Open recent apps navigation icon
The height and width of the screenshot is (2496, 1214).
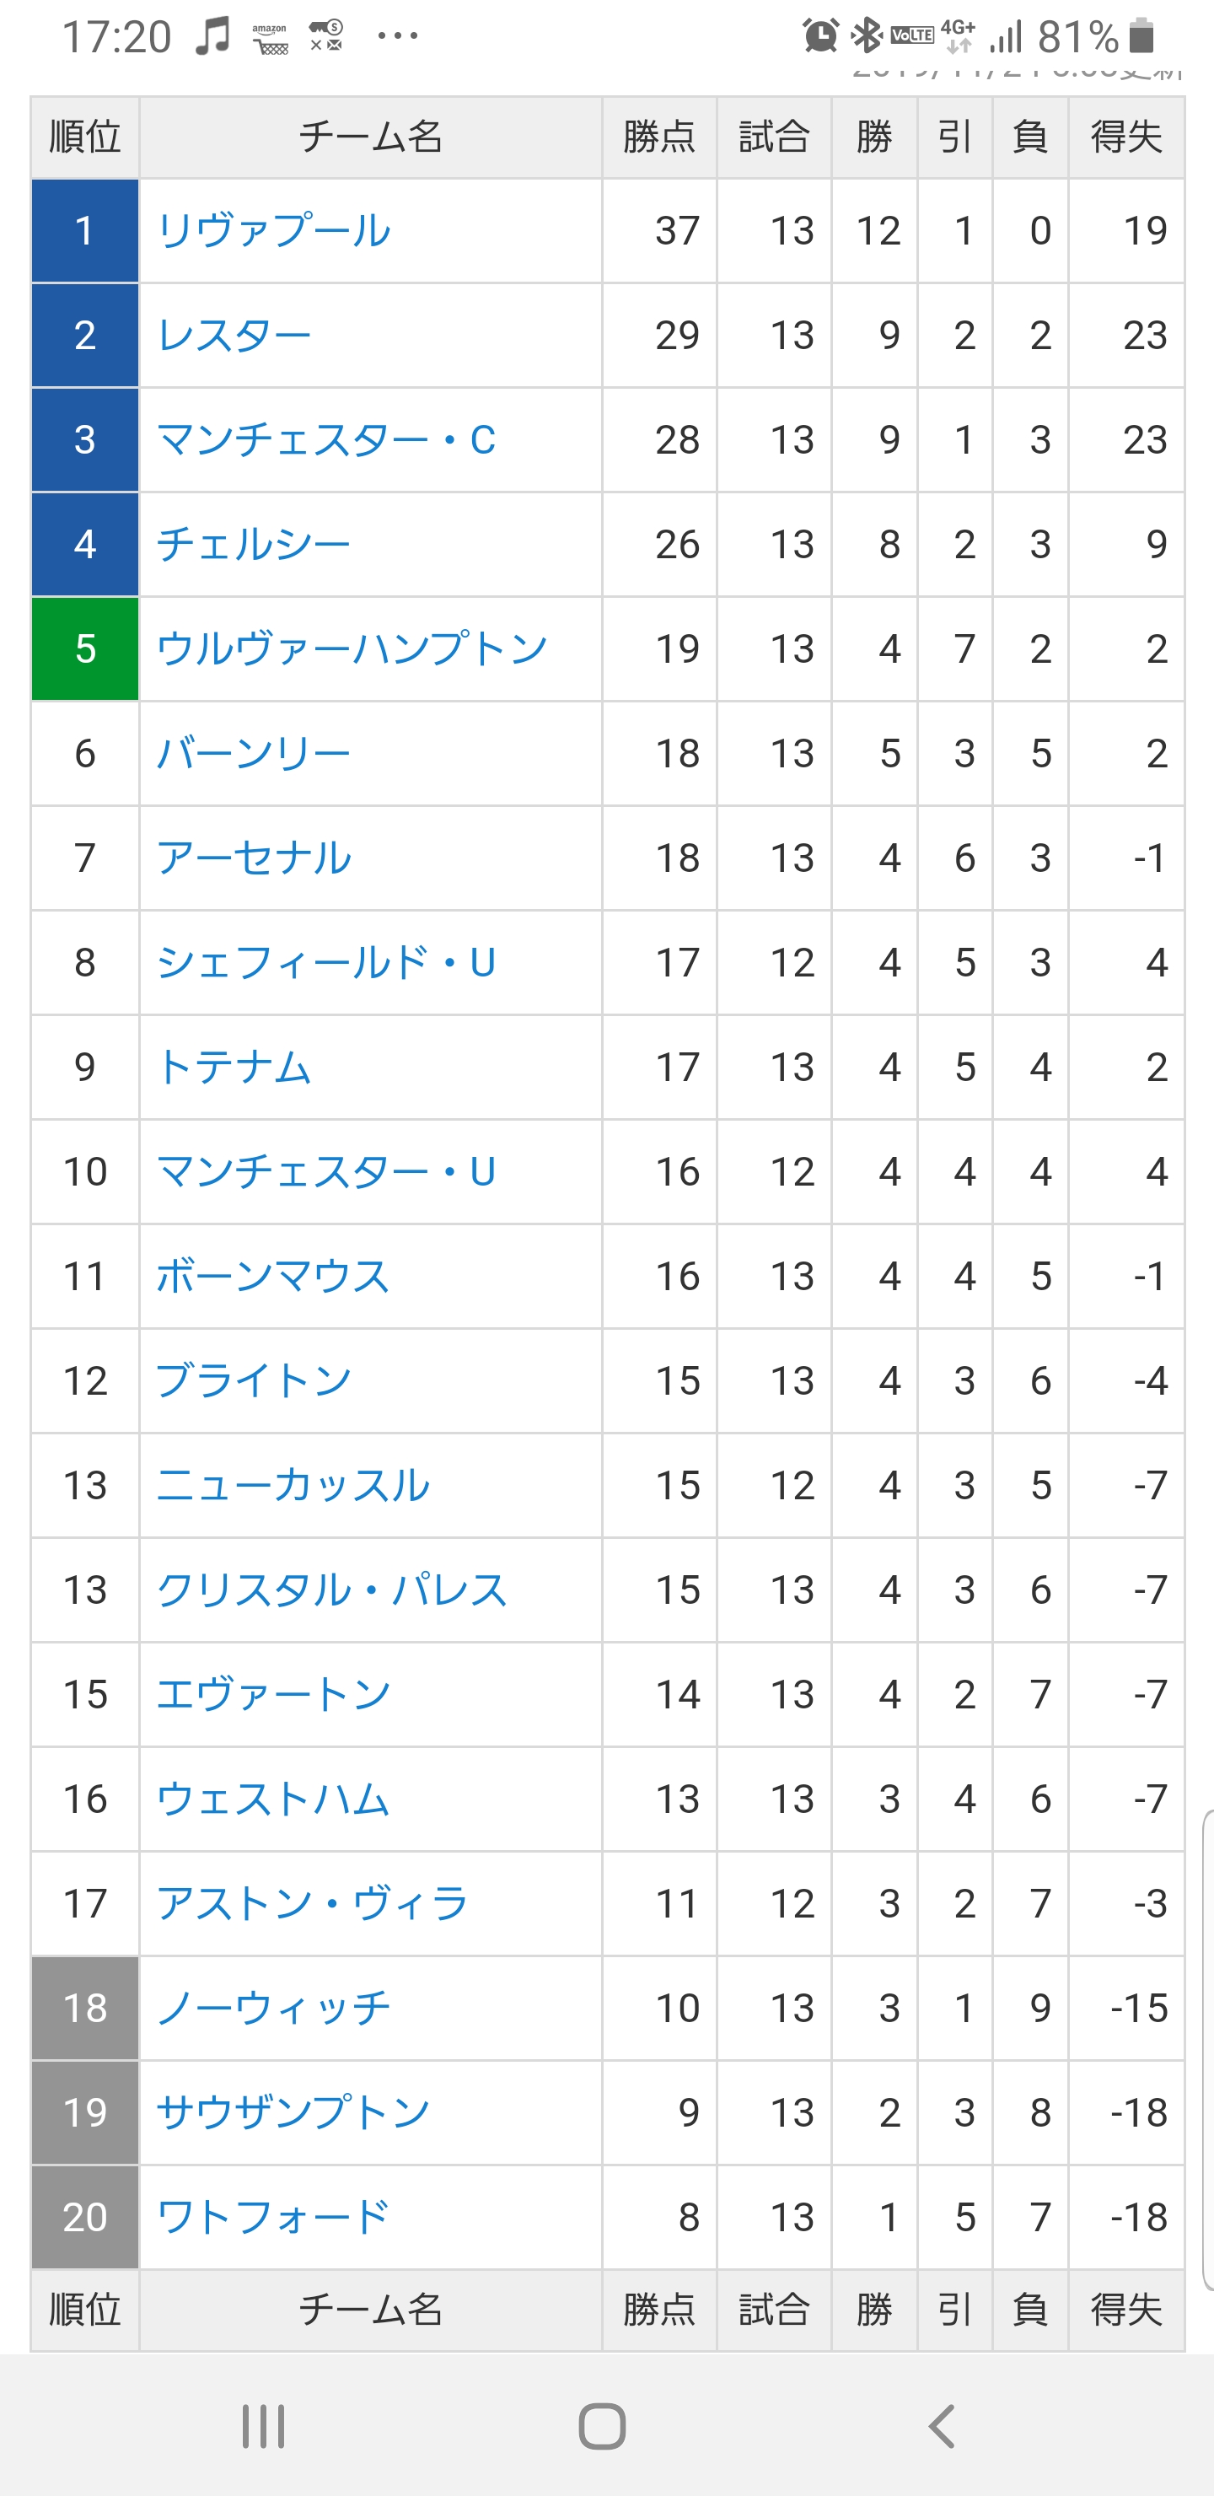click(x=262, y=2425)
